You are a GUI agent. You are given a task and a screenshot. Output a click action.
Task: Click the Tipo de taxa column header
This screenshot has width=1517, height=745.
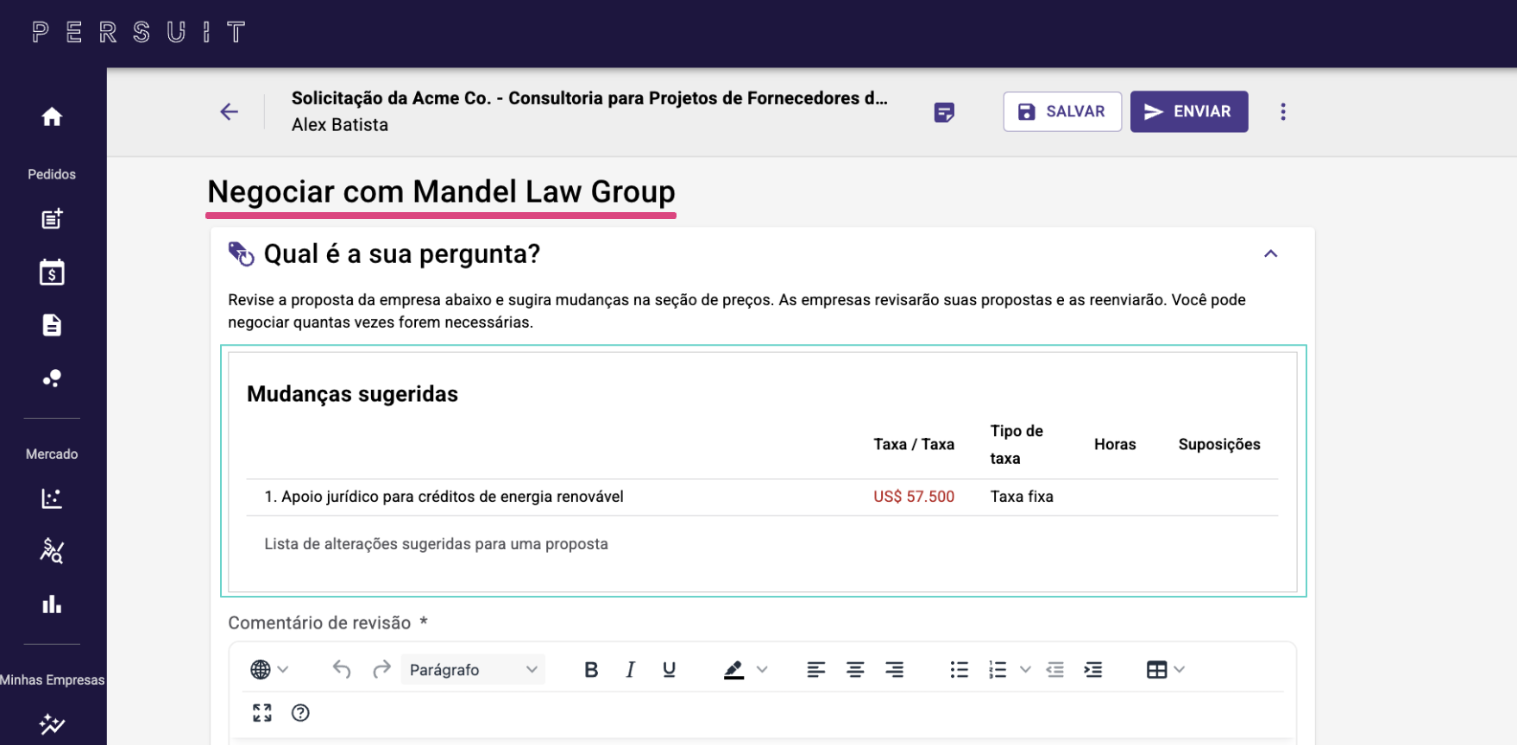pos(1017,444)
